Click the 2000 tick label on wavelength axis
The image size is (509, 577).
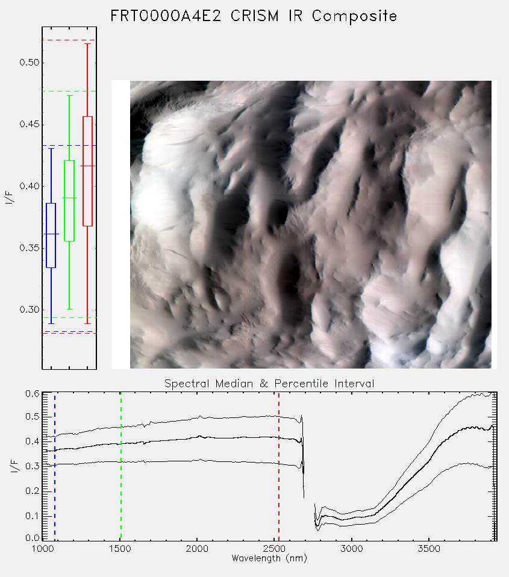click(x=197, y=549)
